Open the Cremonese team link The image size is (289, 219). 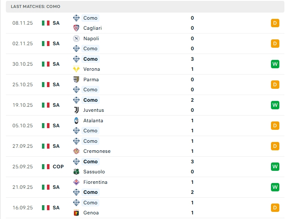click(x=97, y=151)
